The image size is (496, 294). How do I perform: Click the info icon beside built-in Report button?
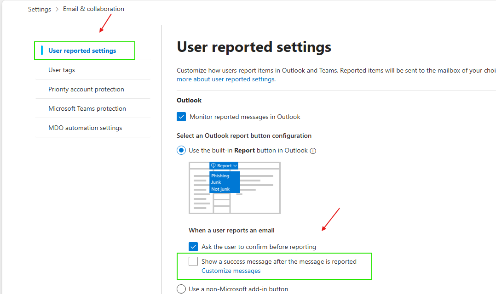(313, 151)
